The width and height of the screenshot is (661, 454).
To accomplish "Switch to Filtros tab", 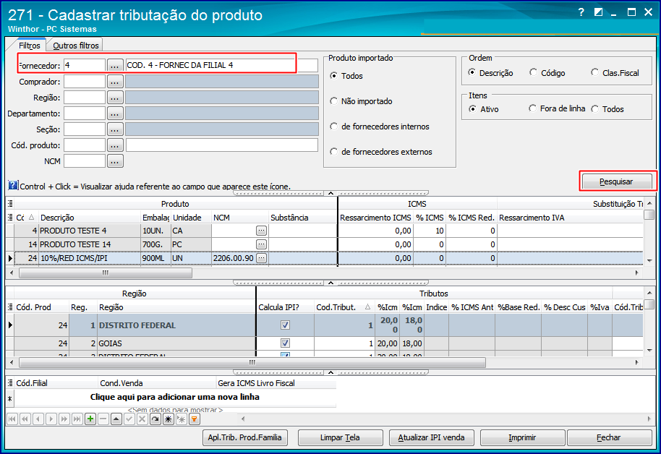I will coord(29,45).
